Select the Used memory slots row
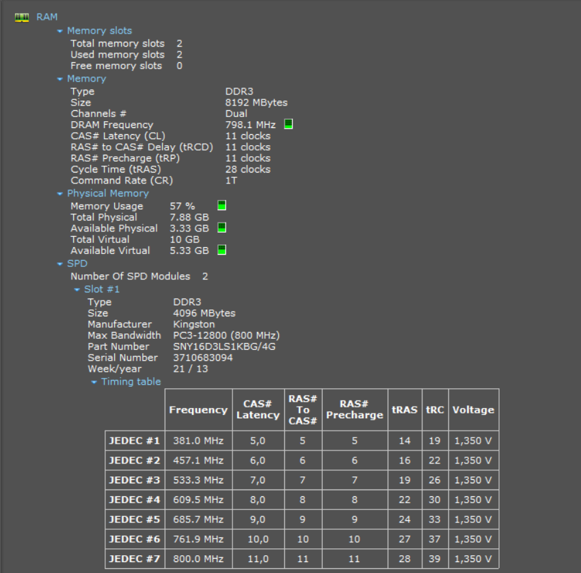 click(x=126, y=55)
